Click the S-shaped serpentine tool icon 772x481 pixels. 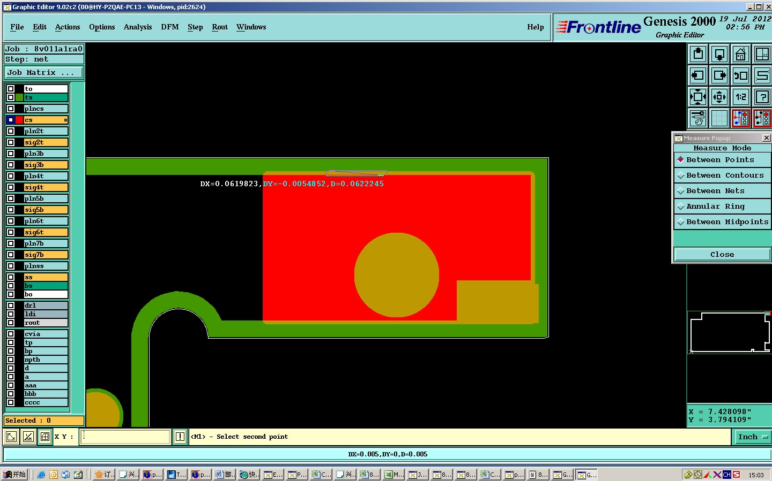[x=762, y=75]
